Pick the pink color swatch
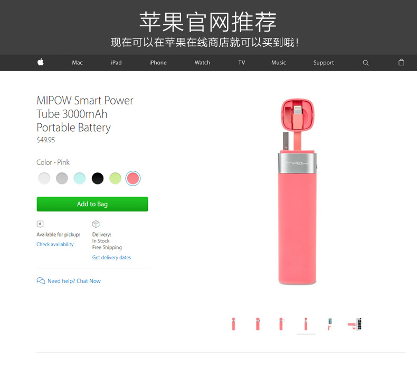The width and height of the screenshot is (417, 369). [x=133, y=178]
